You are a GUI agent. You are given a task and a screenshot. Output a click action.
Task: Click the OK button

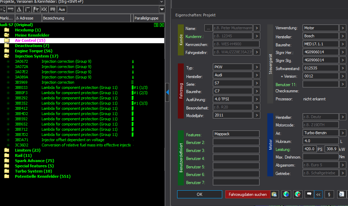coord(200,194)
